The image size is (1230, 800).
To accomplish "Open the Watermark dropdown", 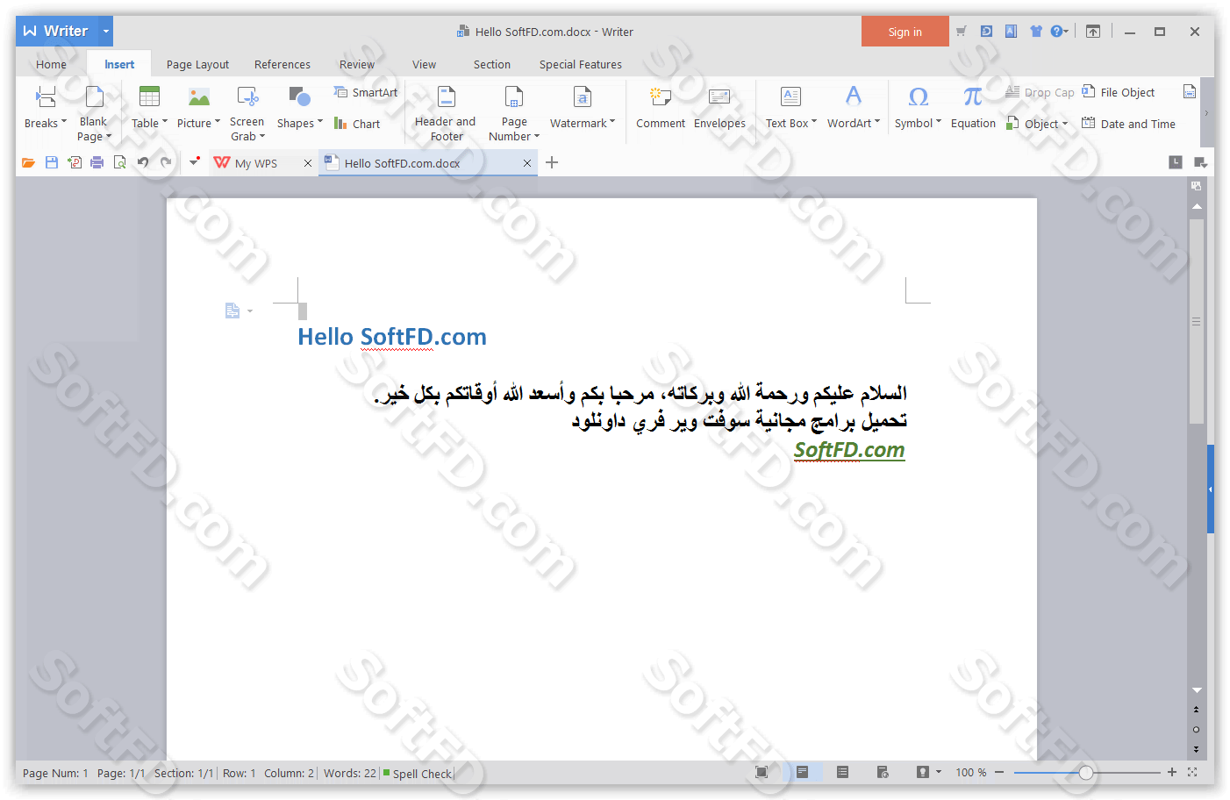I will [583, 109].
